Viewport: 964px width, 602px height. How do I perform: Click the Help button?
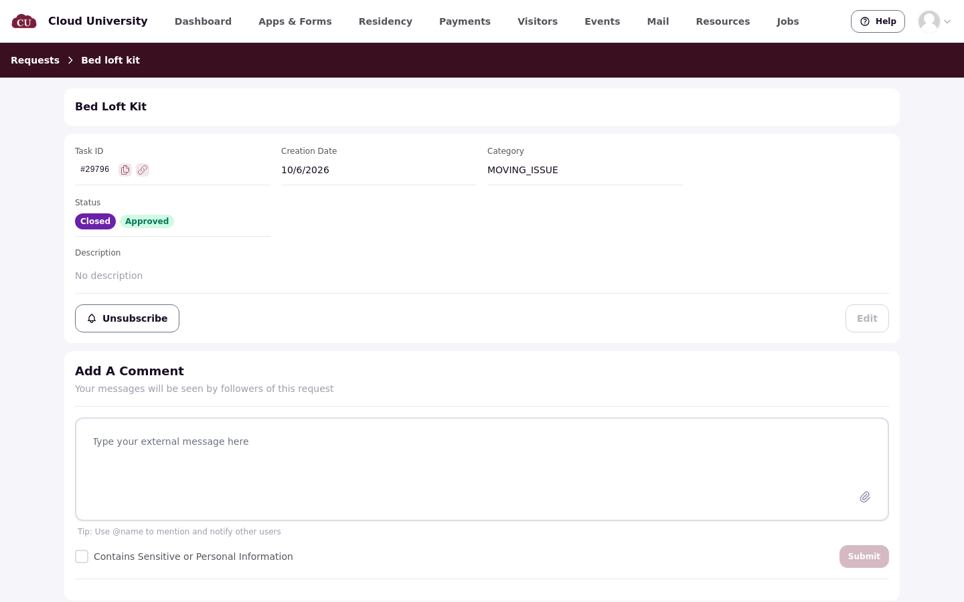[878, 21]
